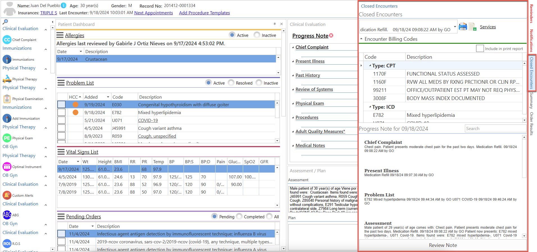The width and height of the screenshot is (537, 252).
Task: Select CPT code 99211 row
Action: pos(443,90)
